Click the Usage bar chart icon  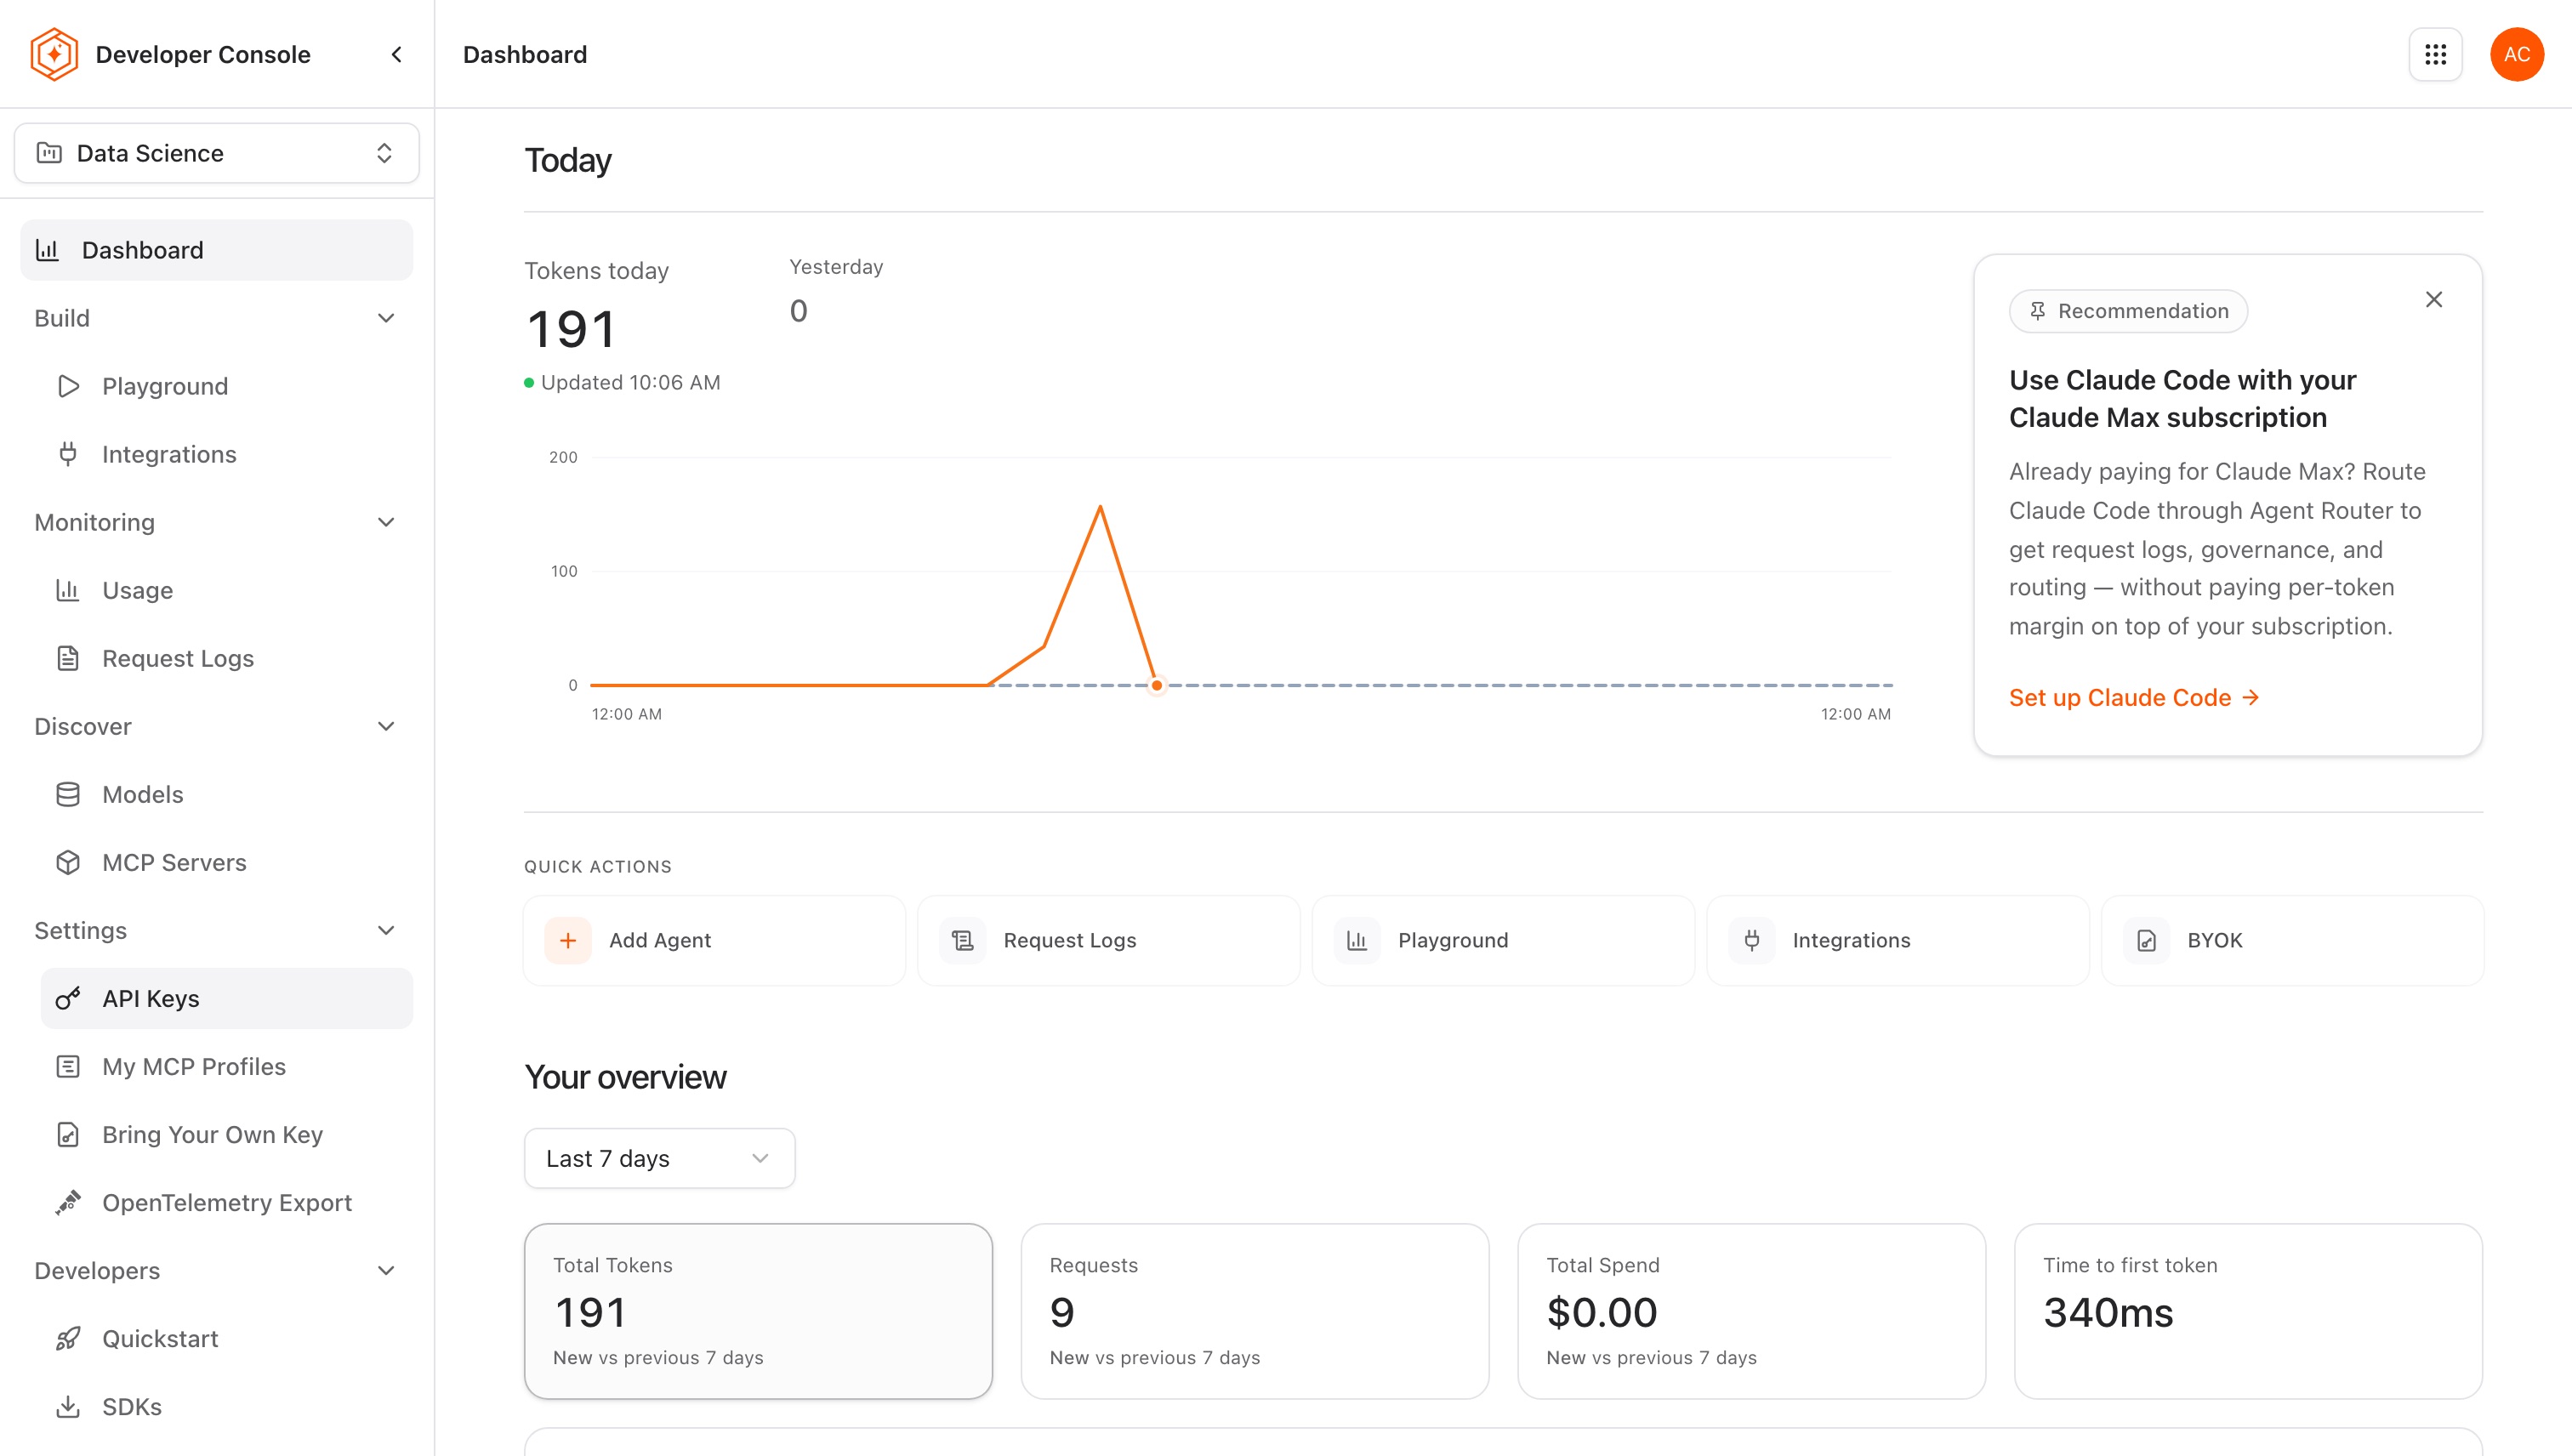point(68,590)
